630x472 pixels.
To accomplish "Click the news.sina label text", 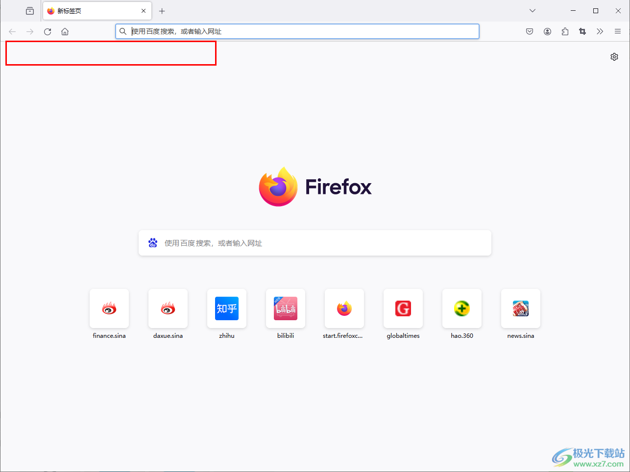I will tap(521, 336).
